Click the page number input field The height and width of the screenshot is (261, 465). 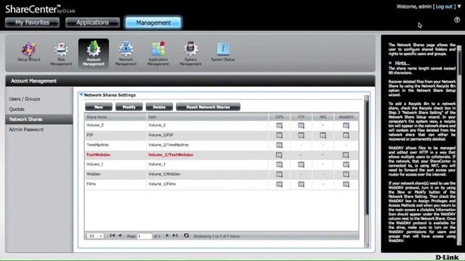pyautogui.click(x=145, y=236)
